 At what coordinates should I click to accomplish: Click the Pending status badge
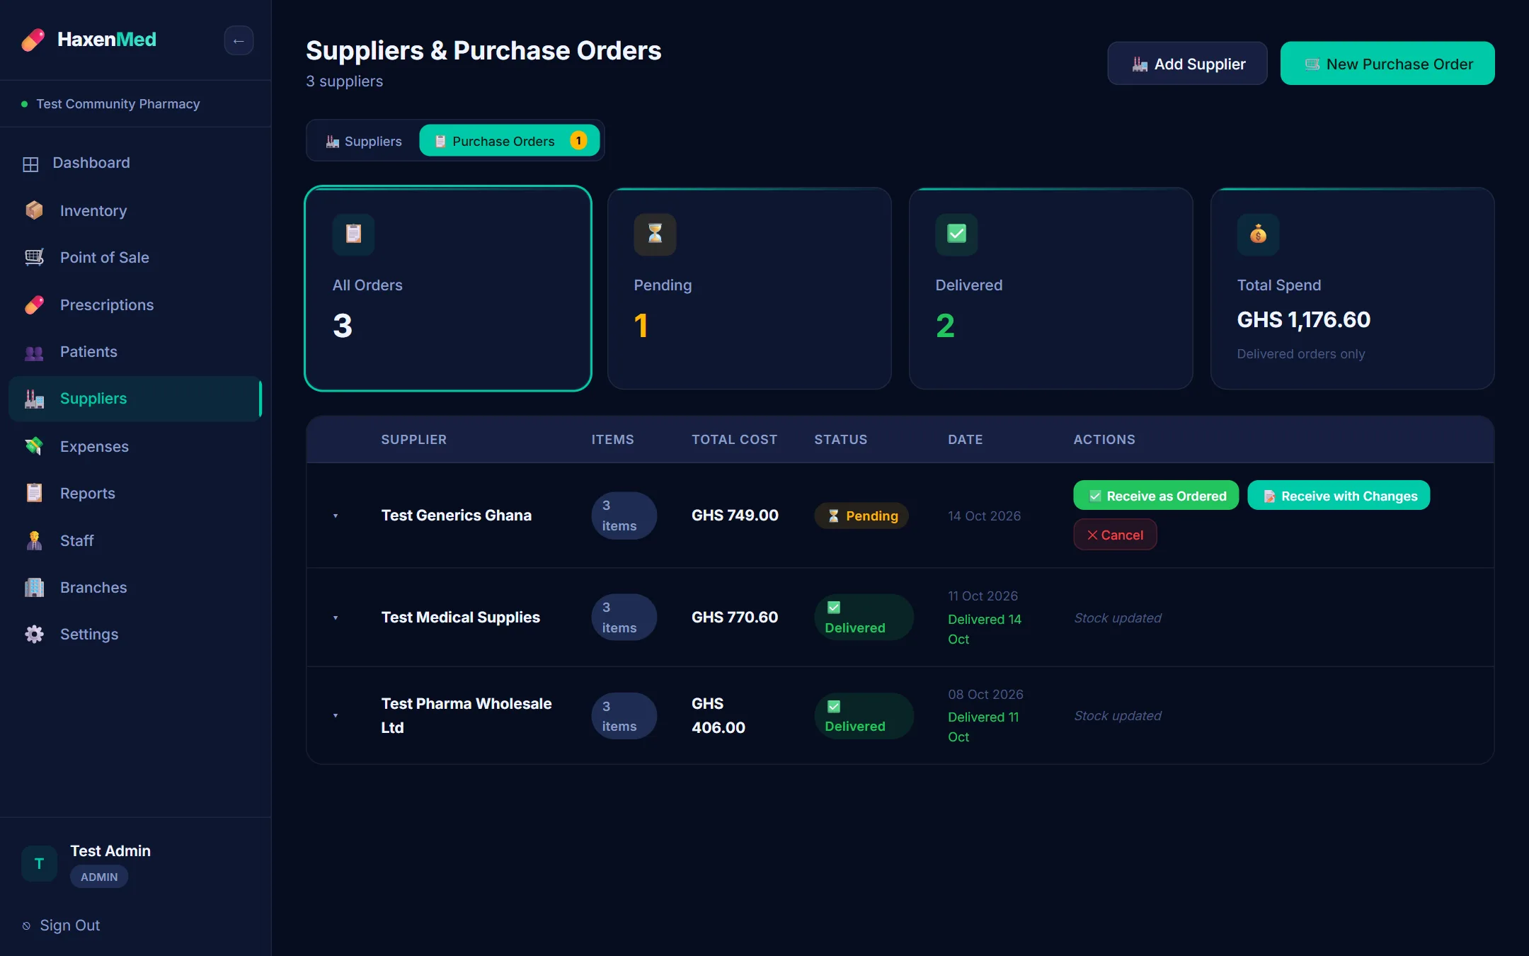click(861, 516)
